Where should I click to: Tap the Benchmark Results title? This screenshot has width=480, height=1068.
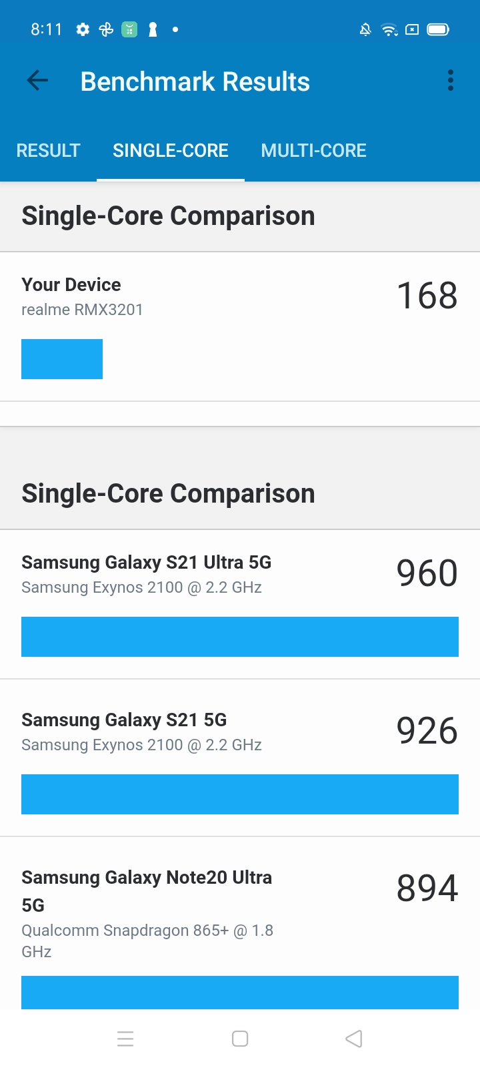(195, 81)
